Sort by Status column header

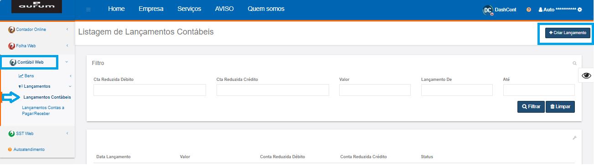[x=427, y=157]
